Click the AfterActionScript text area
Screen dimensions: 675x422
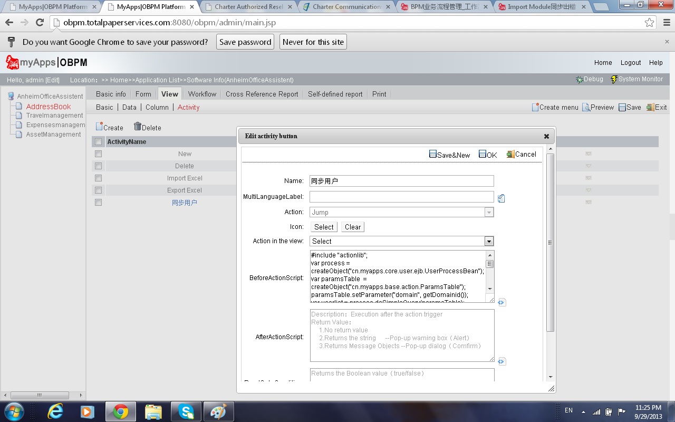click(x=402, y=335)
